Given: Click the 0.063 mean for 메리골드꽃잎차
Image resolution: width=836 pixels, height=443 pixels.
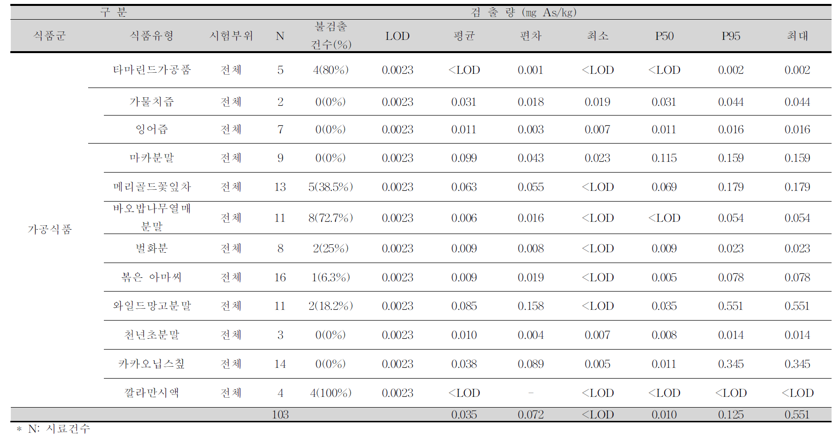Looking at the screenshot, I should 464,187.
